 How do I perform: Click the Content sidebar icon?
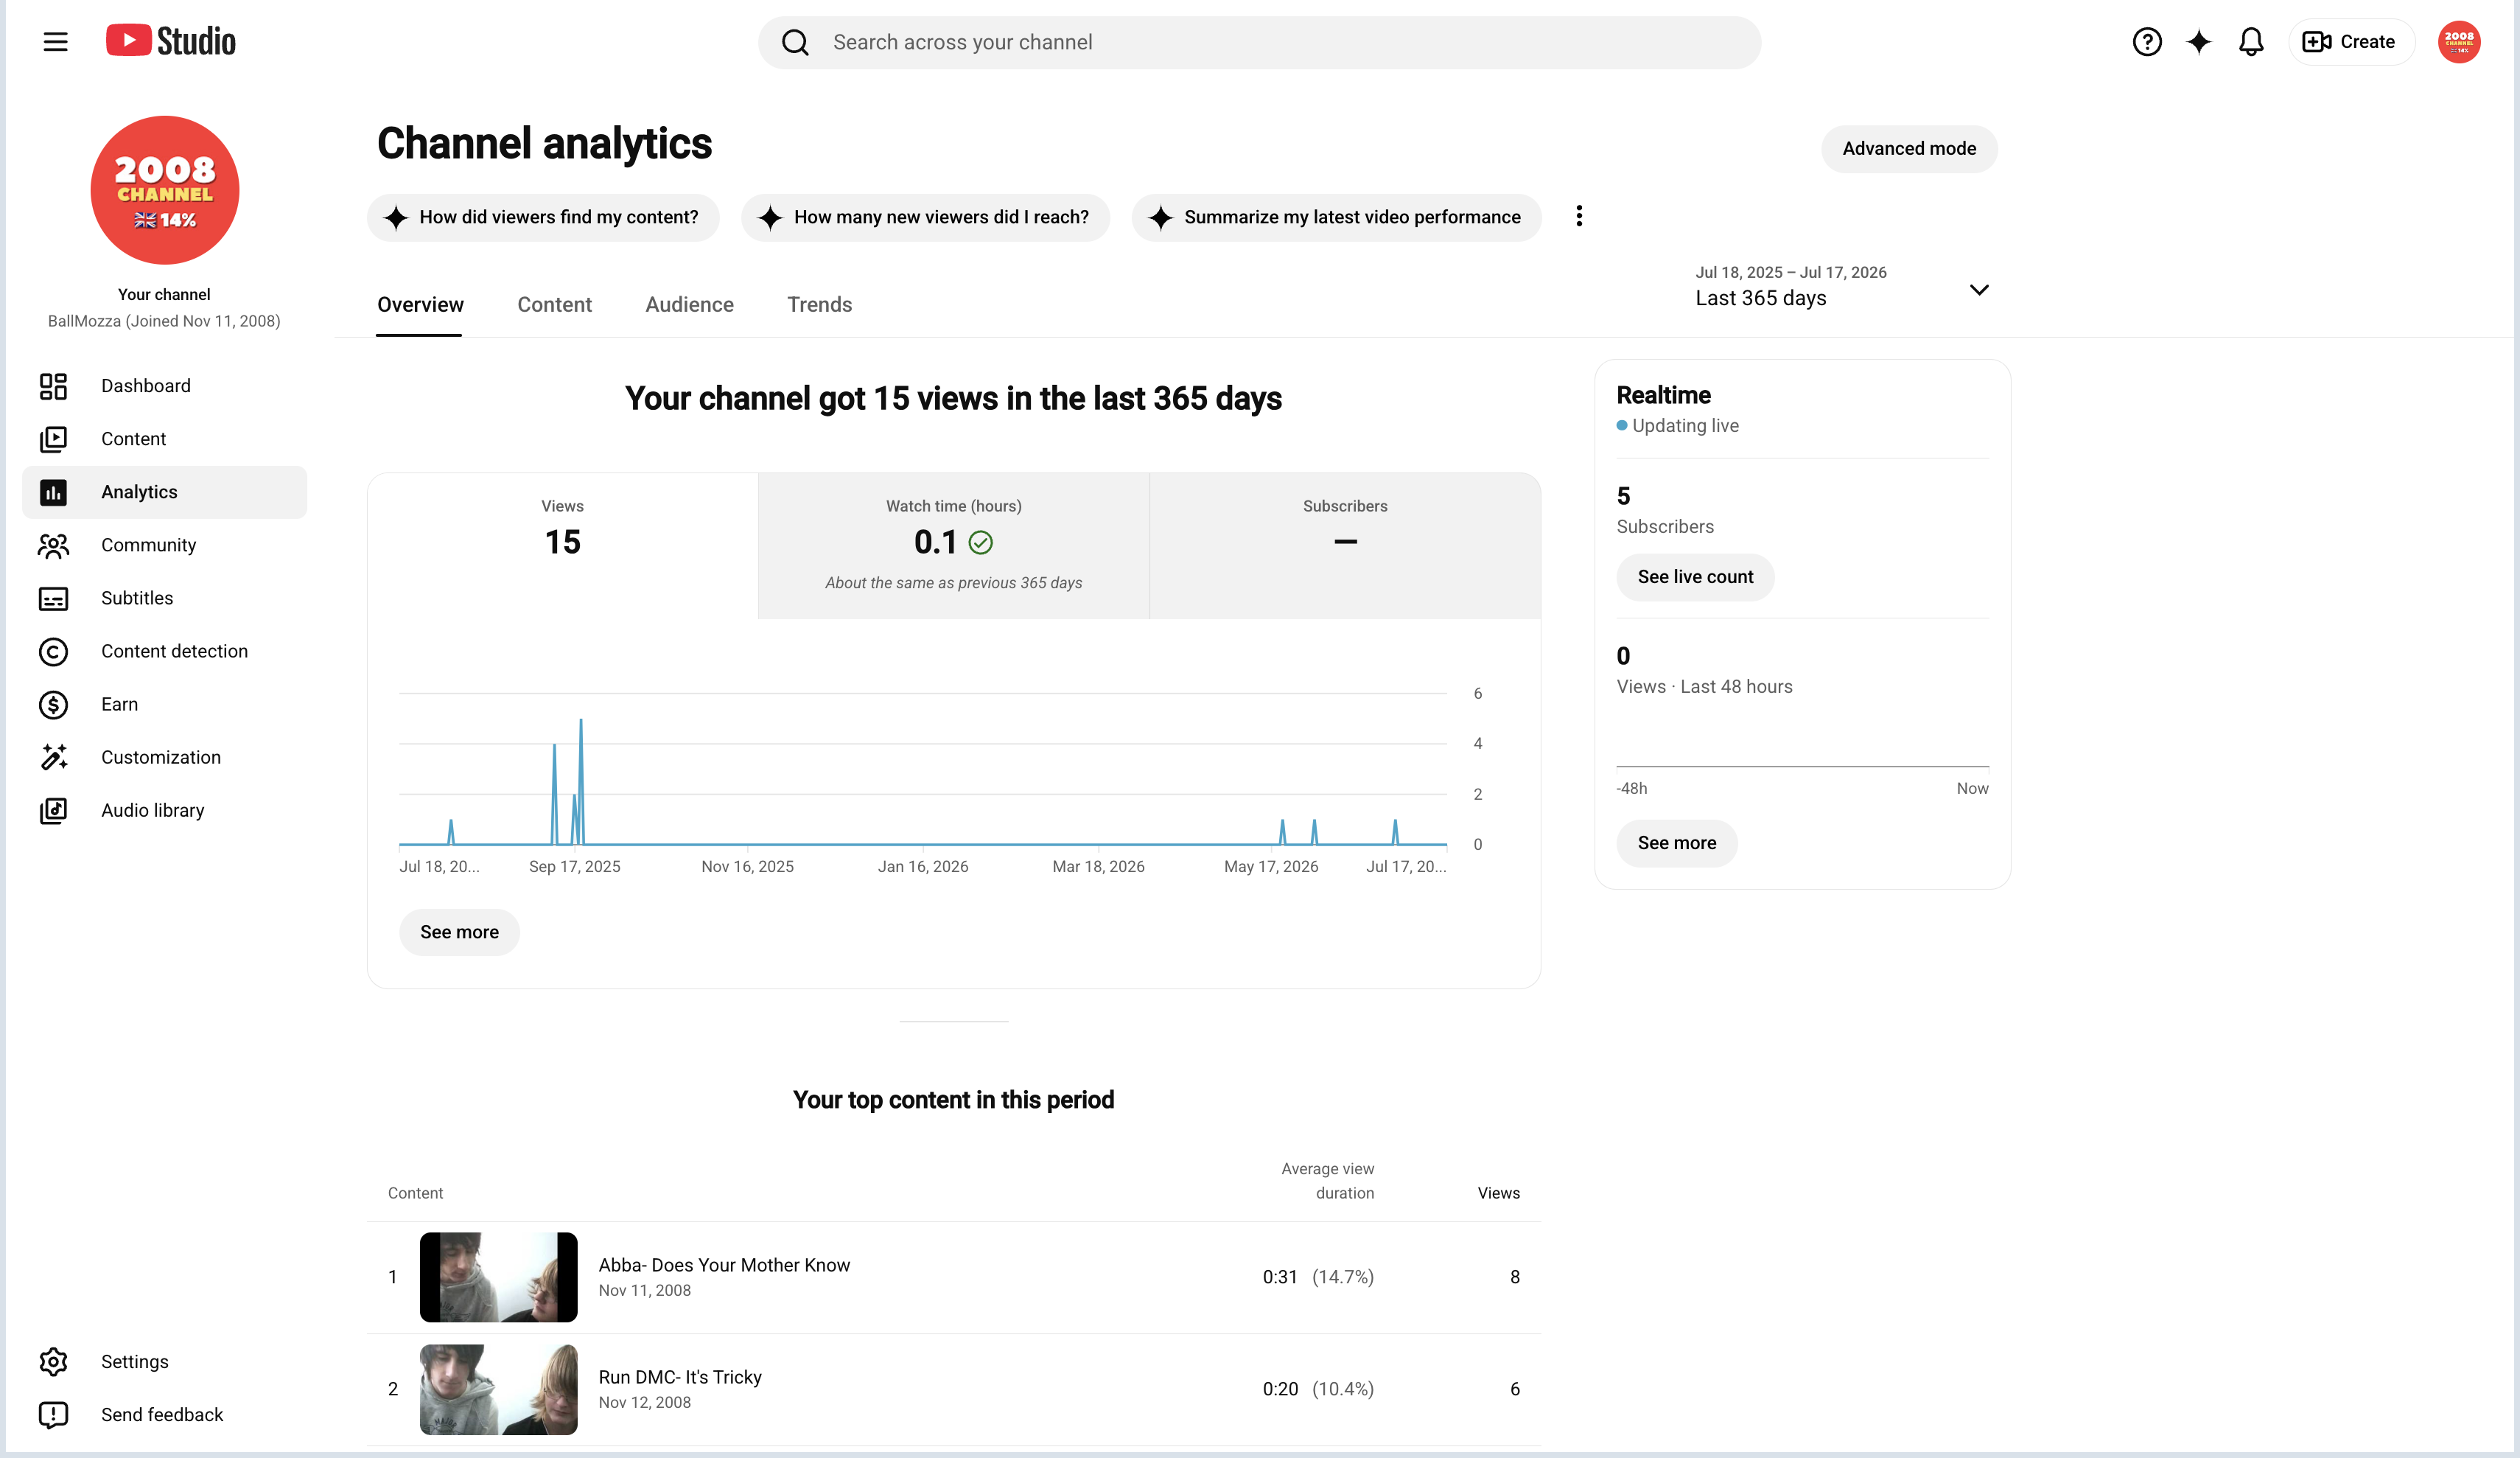53,439
